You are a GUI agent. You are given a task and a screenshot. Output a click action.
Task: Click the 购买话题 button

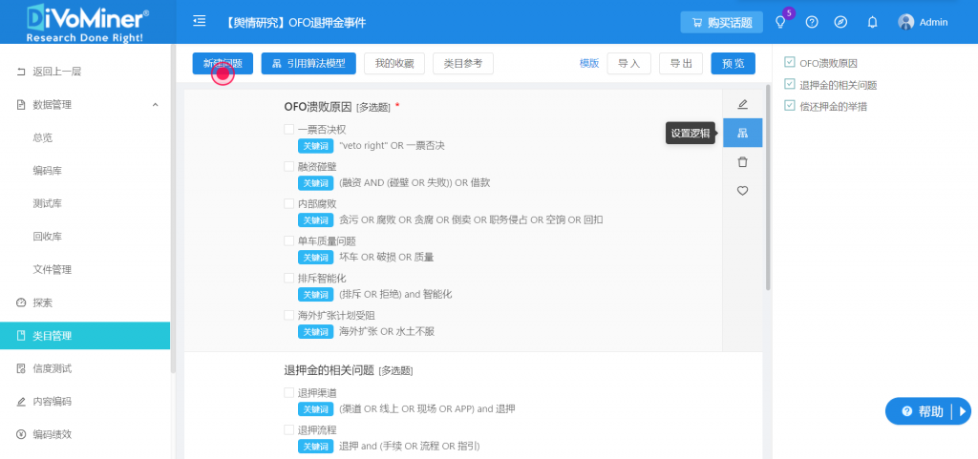[721, 22]
